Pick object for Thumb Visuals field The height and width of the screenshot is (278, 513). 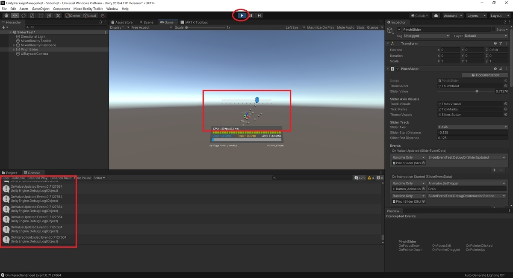(506, 115)
